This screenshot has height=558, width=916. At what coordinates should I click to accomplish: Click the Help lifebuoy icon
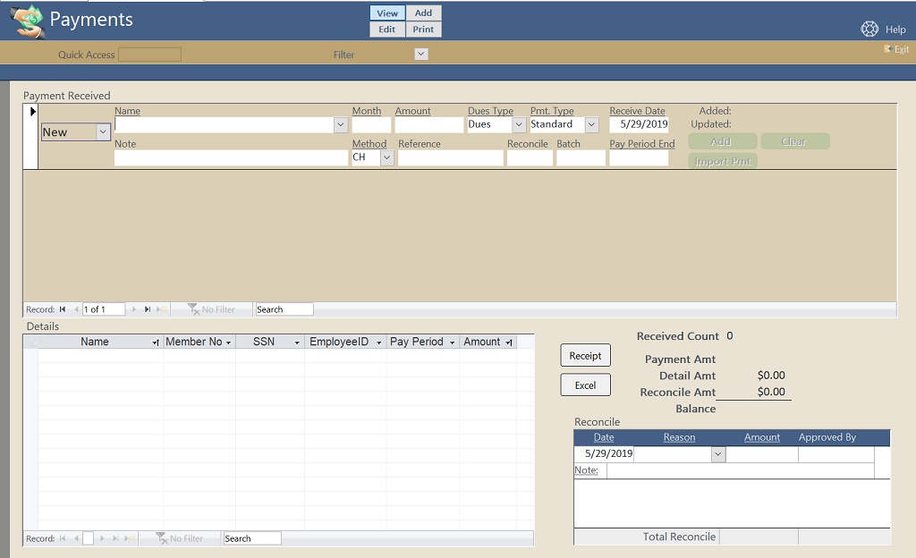[869, 29]
